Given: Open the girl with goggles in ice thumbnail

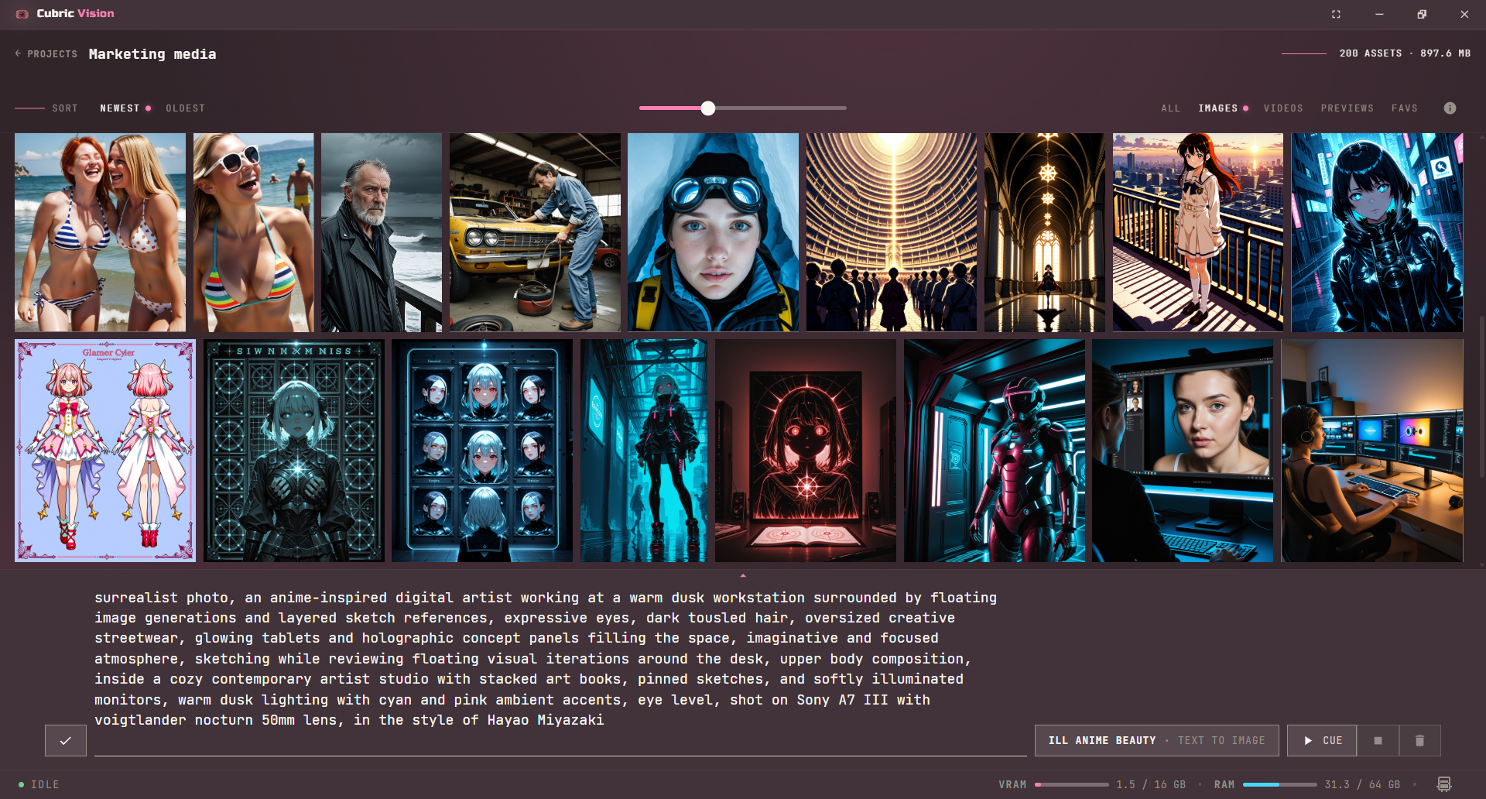Looking at the screenshot, I should [713, 232].
